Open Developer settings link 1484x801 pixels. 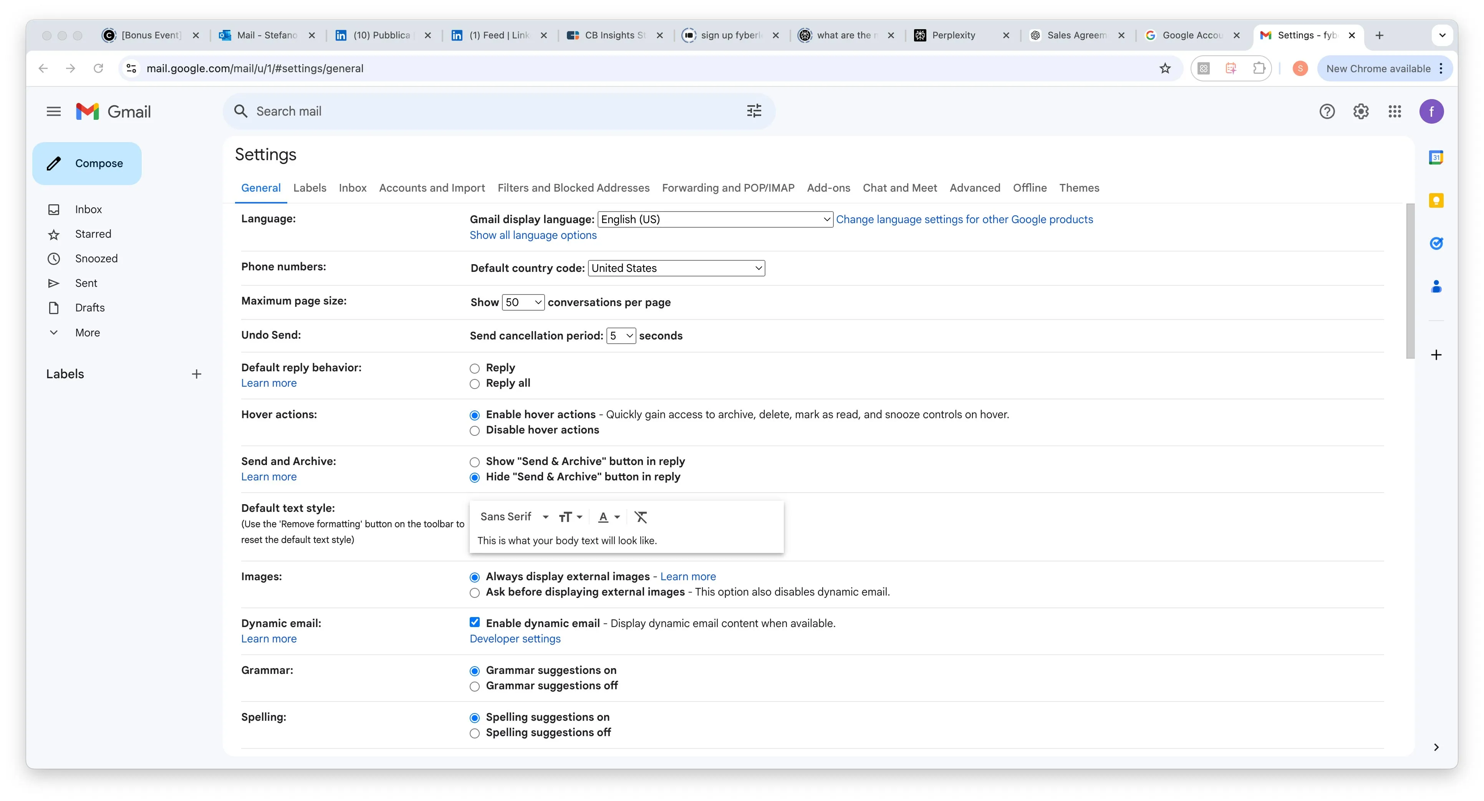click(x=515, y=639)
